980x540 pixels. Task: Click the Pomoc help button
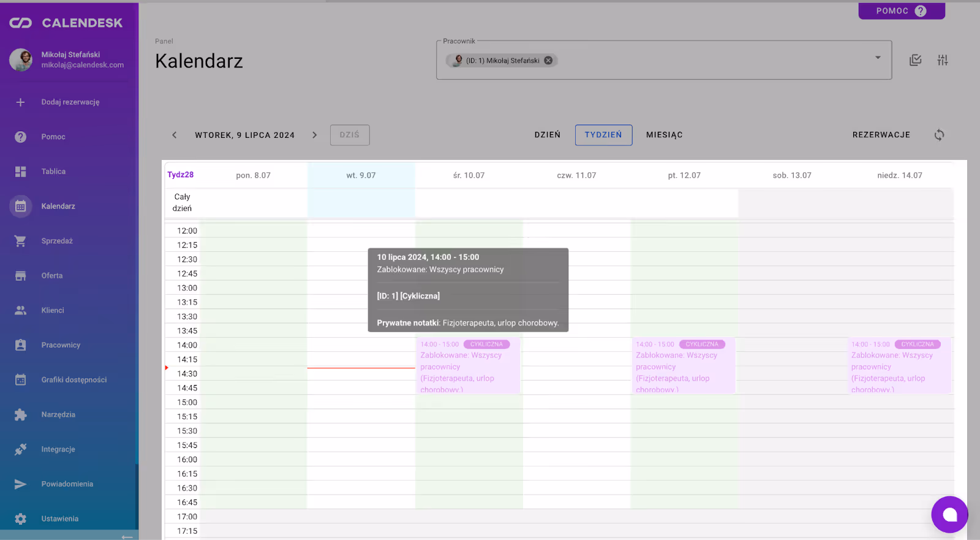coord(901,11)
